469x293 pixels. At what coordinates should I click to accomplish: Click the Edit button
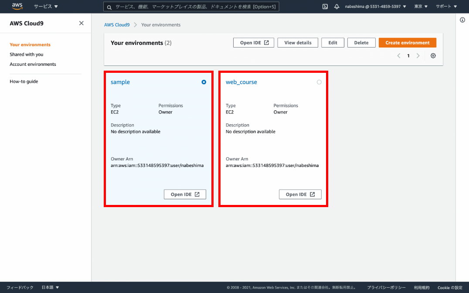333,42
